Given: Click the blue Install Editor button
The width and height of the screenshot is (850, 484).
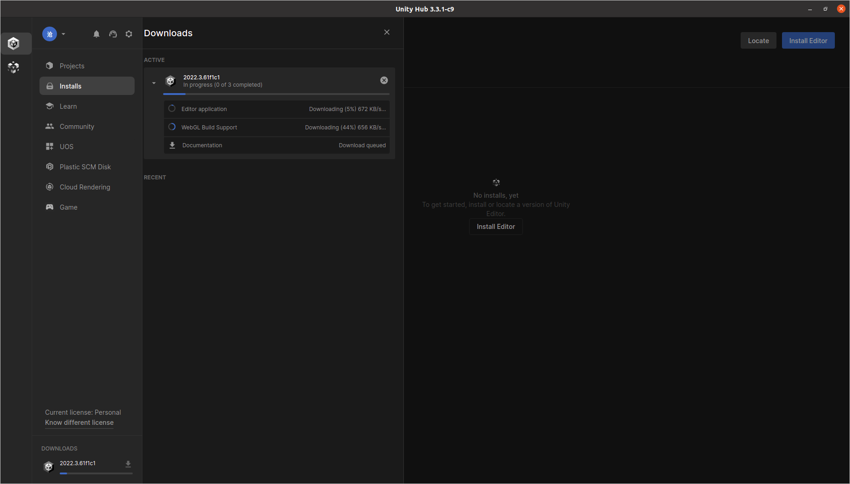Looking at the screenshot, I should tap(808, 40).
